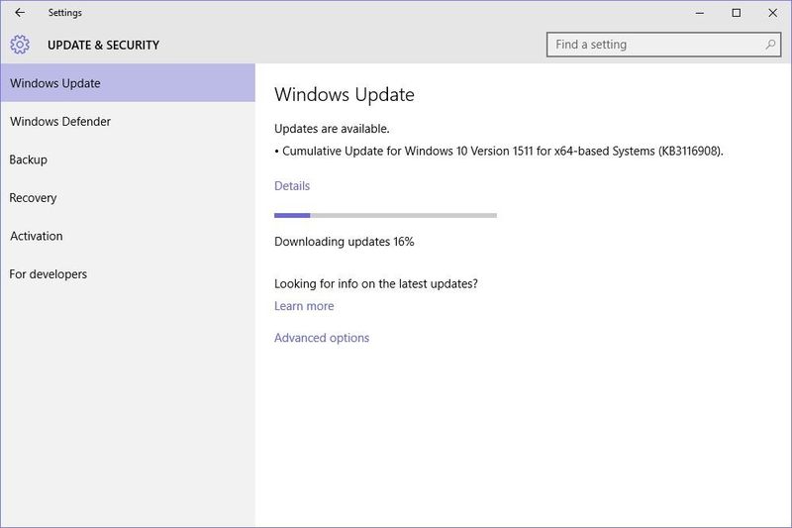792x528 pixels.
Task: Select Windows Update in sidebar
Action: pos(128,83)
